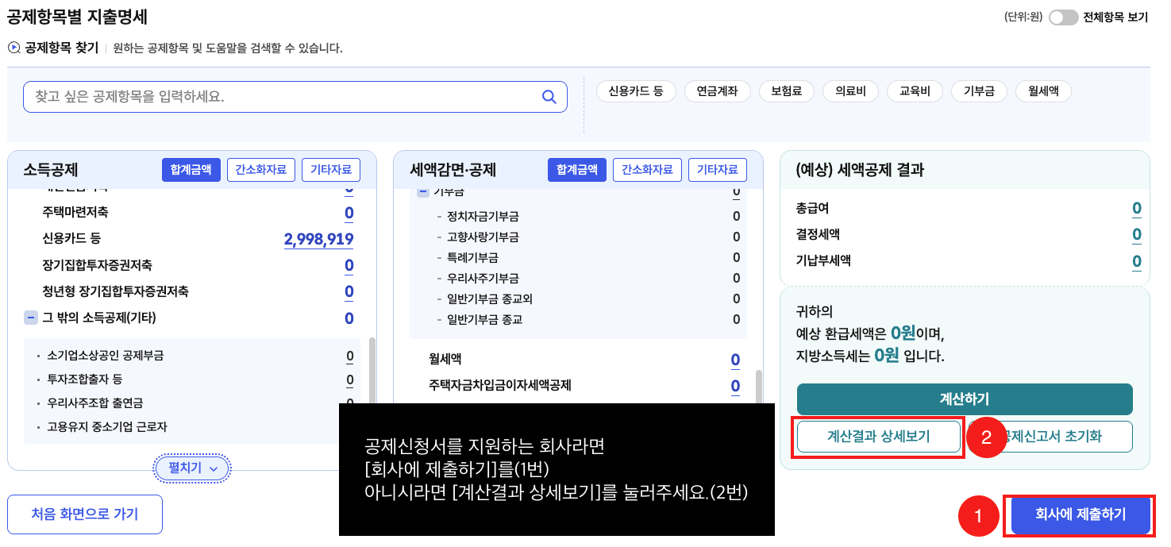Screen dimensions: 1171x547
Task: Open the 투자조합출자 등 amount link
Action: click(x=350, y=379)
